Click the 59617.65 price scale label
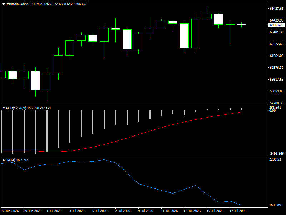 tap(276, 79)
